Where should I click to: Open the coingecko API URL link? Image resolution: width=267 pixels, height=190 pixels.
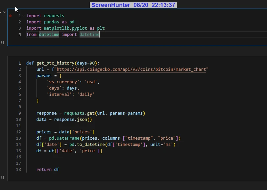pyautogui.click(x=132, y=69)
